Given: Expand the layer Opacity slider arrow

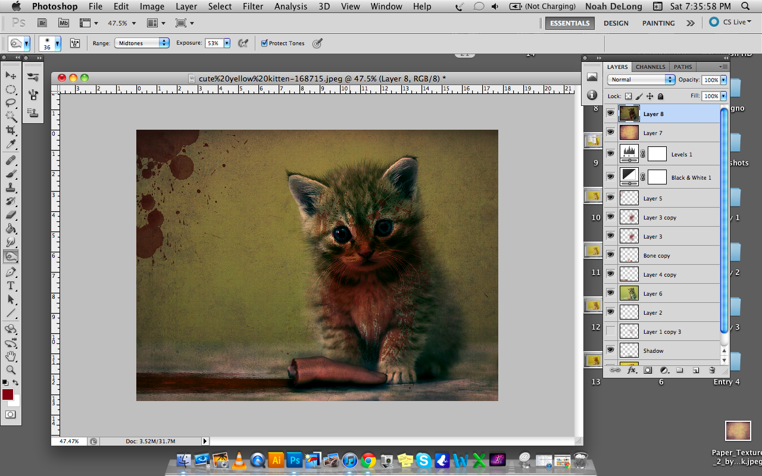Looking at the screenshot, I should pyautogui.click(x=723, y=80).
